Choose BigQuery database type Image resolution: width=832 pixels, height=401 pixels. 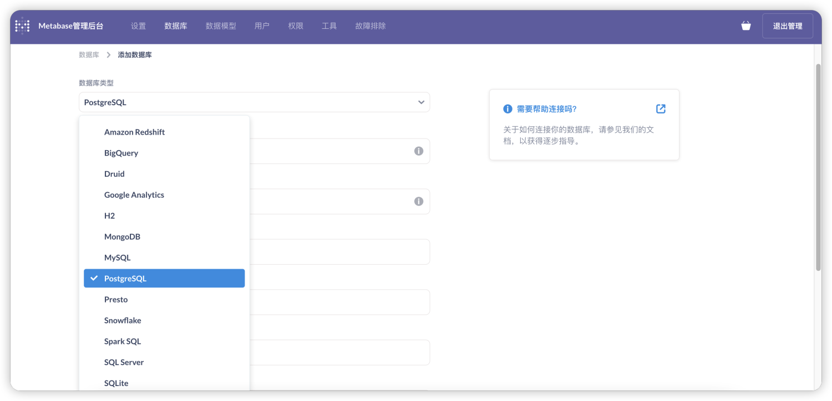(x=164, y=153)
